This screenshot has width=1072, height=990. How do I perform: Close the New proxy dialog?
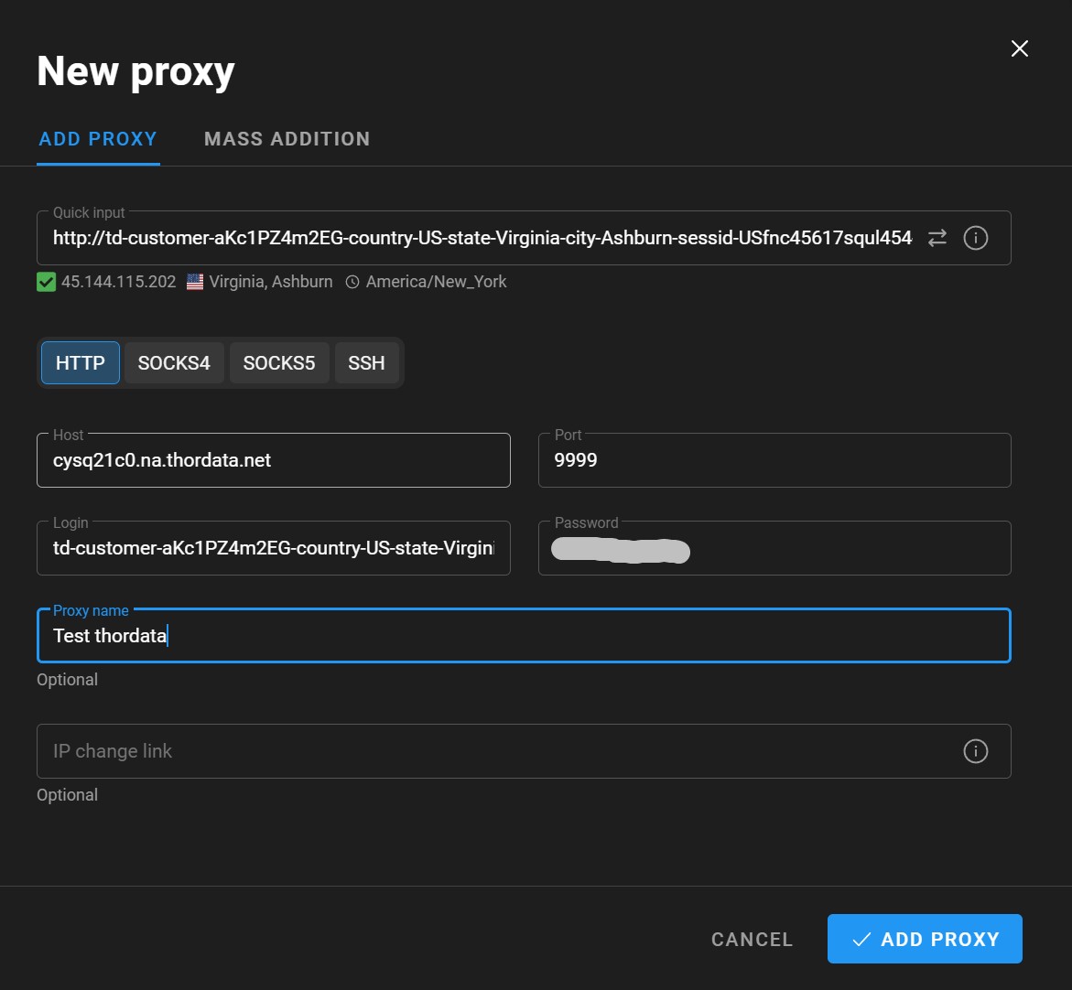click(1019, 48)
